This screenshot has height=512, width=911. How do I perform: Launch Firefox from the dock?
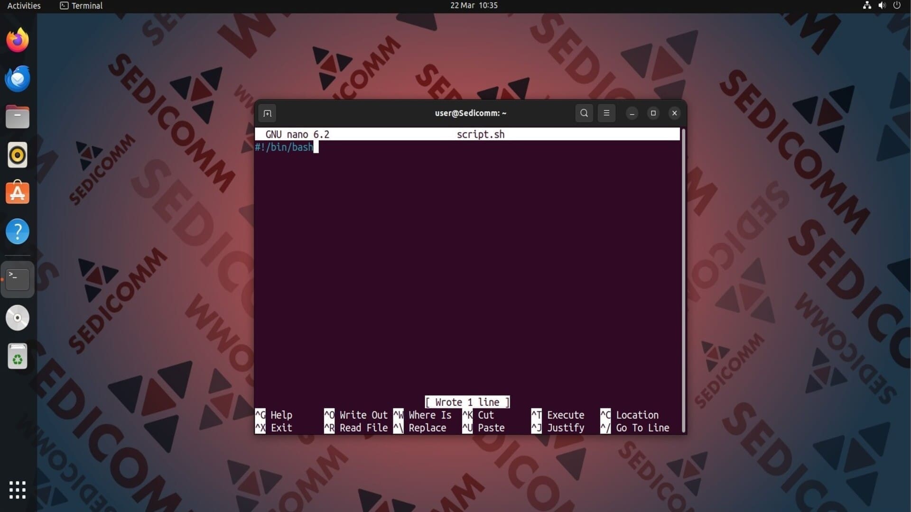click(18, 40)
